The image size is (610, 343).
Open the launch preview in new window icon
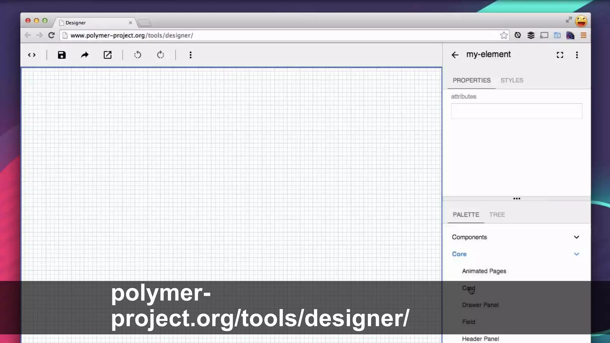tap(108, 55)
